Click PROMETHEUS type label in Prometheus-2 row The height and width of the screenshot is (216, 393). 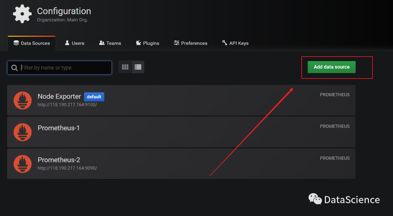pos(335,158)
